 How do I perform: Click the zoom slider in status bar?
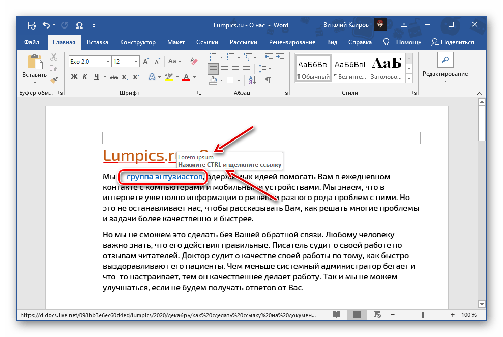(x=423, y=315)
